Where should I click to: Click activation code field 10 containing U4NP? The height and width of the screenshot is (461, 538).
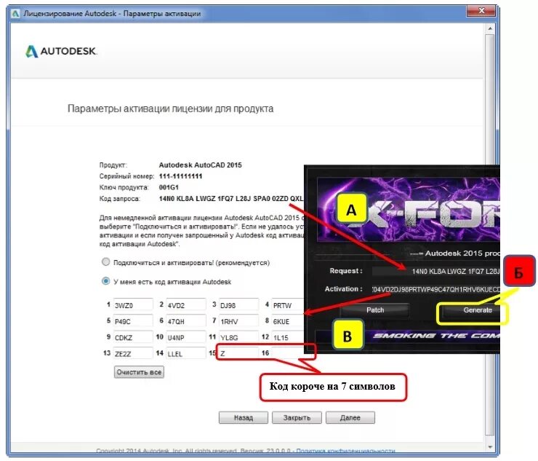point(186,337)
